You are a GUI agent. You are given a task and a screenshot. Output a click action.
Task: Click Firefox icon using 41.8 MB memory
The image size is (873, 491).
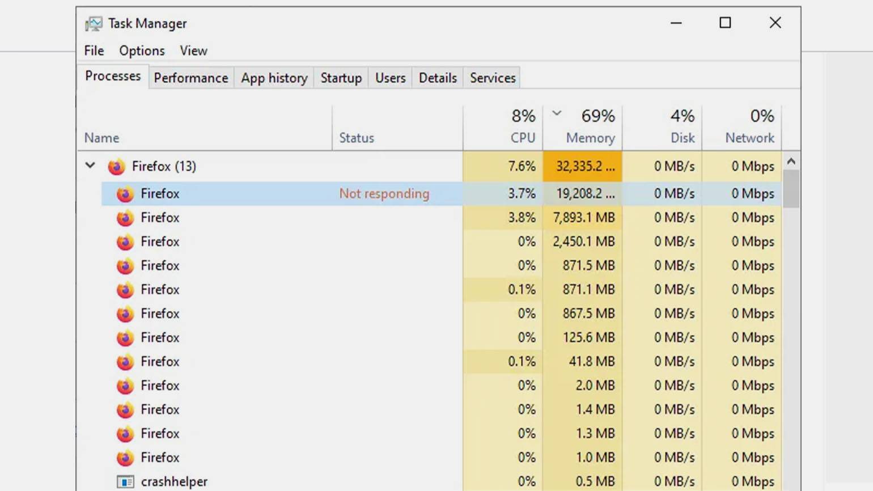pyautogui.click(x=125, y=362)
